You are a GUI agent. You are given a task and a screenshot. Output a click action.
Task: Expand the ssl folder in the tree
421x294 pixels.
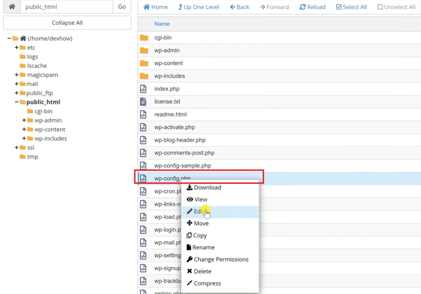[x=16, y=147]
